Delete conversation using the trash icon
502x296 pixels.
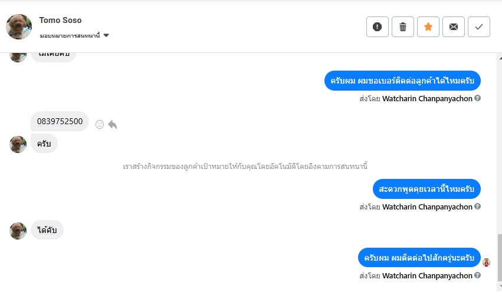403,26
